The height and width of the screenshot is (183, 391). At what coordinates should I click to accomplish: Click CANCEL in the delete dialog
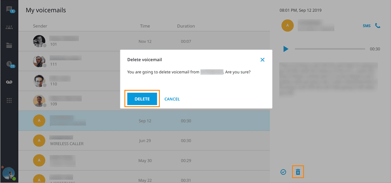(x=172, y=99)
